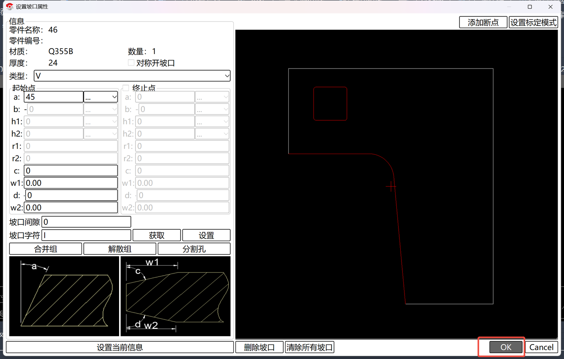Click the material value Q355B
Image resolution: width=564 pixels, height=359 pixels.
(61, 51)
